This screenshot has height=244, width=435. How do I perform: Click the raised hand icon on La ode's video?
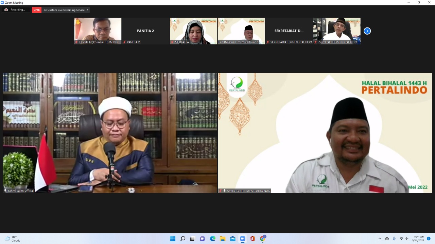coord(78,22)
